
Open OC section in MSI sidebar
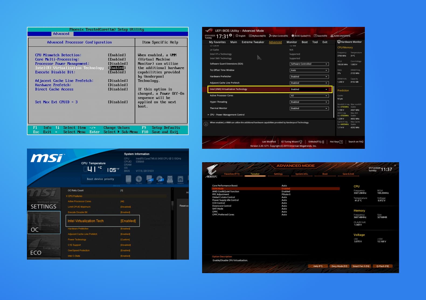44,223
